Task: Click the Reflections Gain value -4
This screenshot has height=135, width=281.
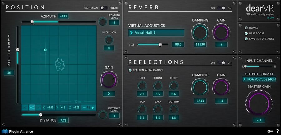Action: coord(221,101)
